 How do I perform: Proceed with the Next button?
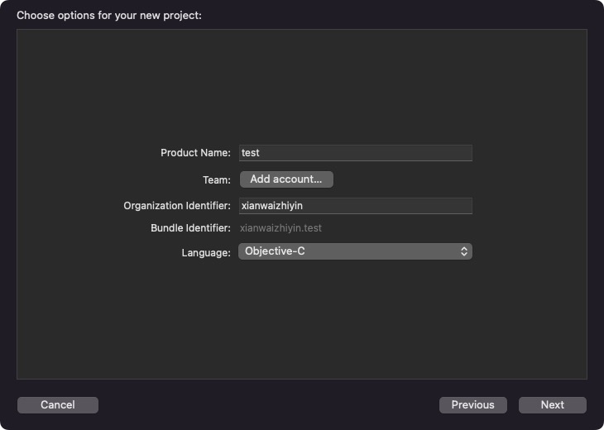[552, 405]
